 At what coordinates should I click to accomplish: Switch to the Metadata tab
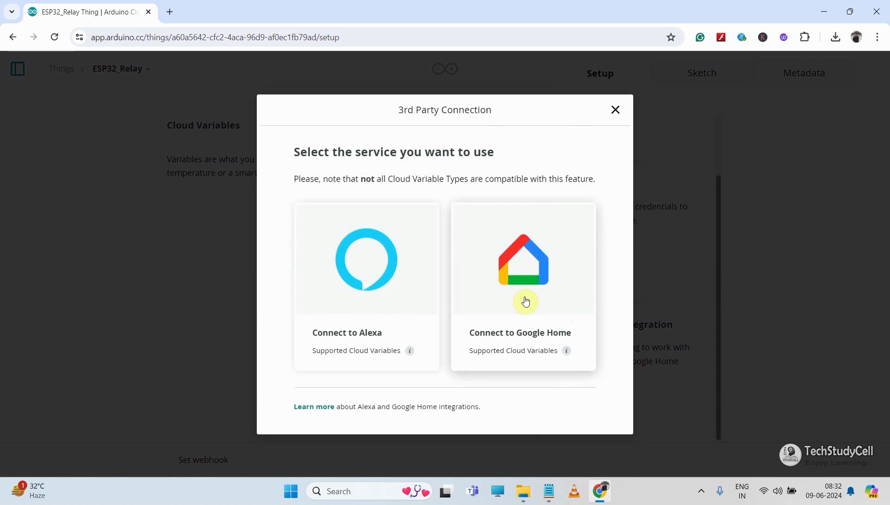(x=804, y=73)
